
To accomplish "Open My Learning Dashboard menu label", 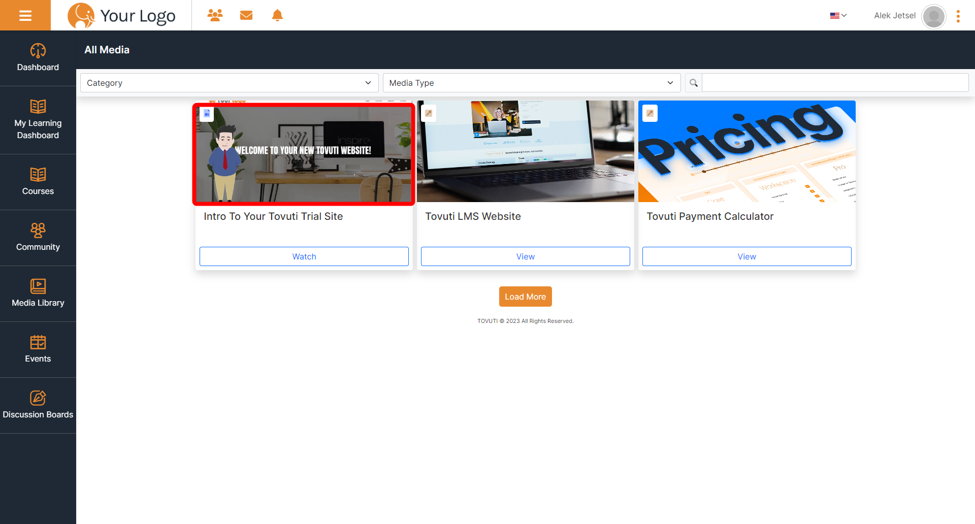I will (38, 129).
